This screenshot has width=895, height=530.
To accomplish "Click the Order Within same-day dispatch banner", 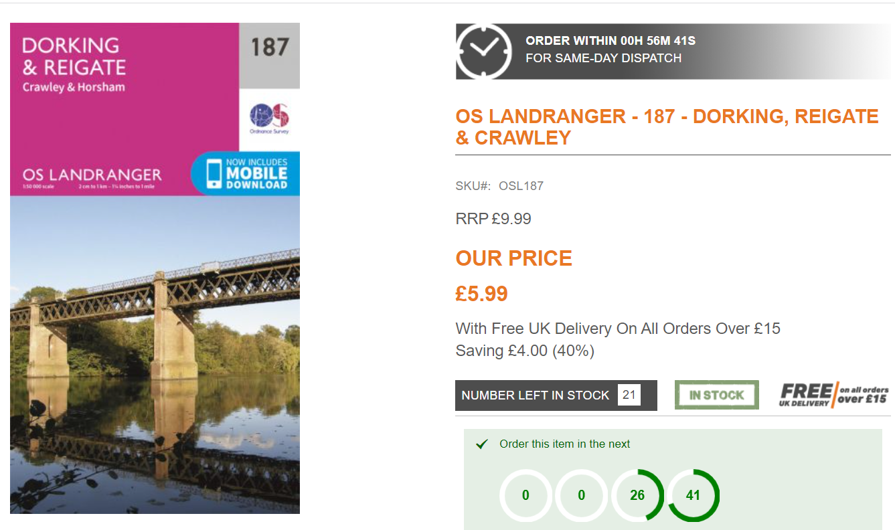I will click(x=673, y=52).
